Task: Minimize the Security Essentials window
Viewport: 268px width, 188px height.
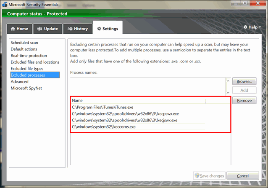Action: 236,3
